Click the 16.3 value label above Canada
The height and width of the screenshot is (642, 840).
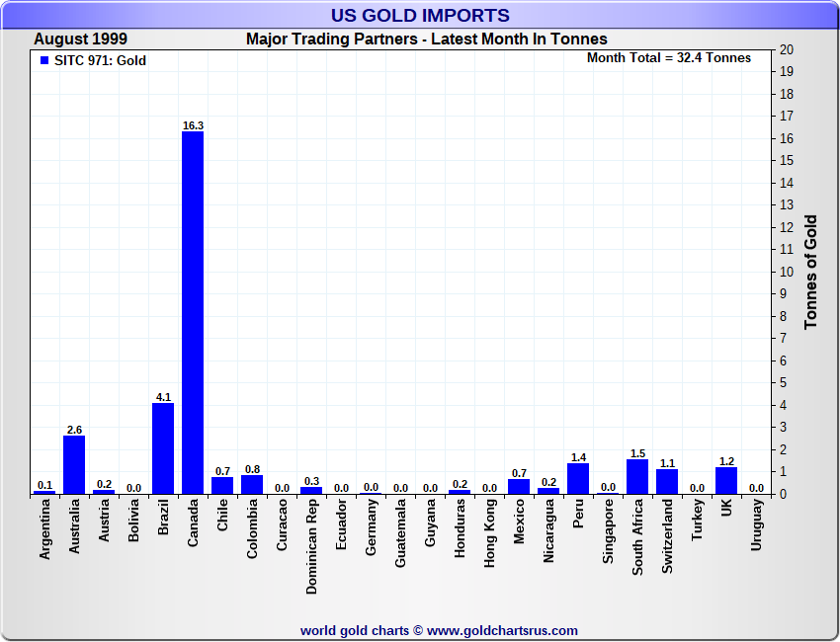193,125
